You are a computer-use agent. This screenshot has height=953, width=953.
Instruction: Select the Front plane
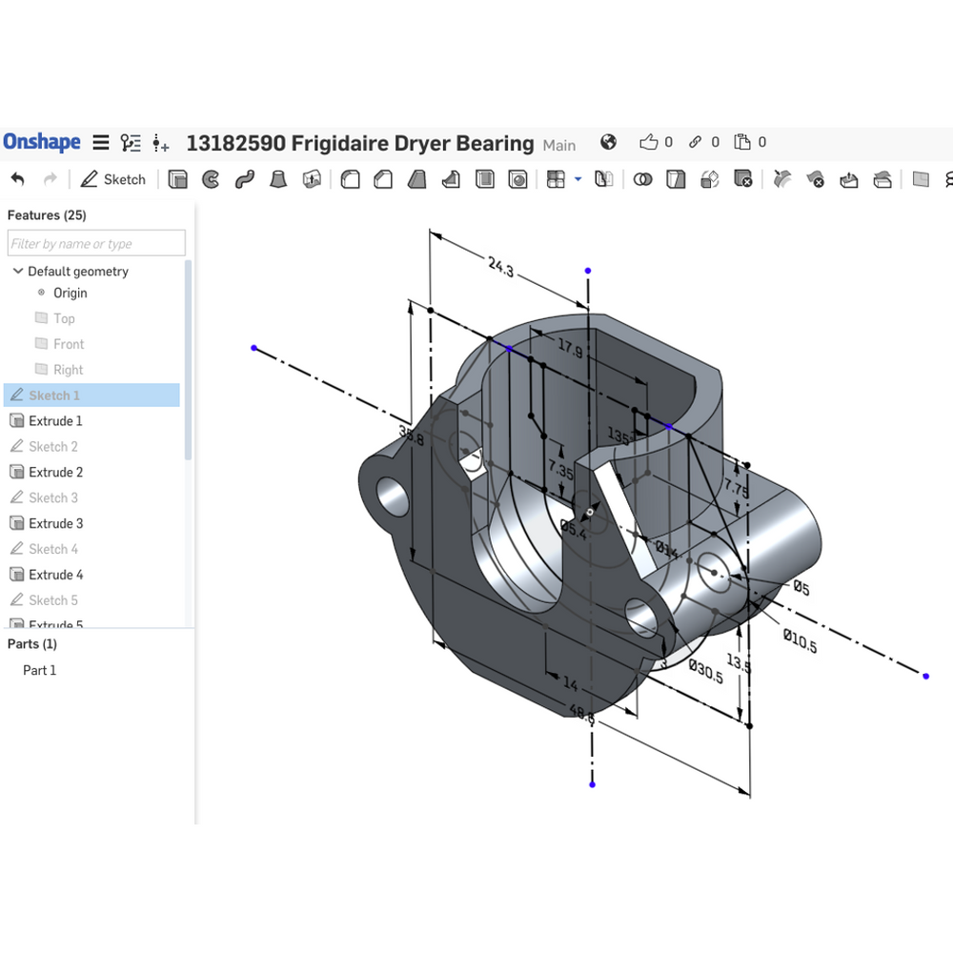[68, 344]
